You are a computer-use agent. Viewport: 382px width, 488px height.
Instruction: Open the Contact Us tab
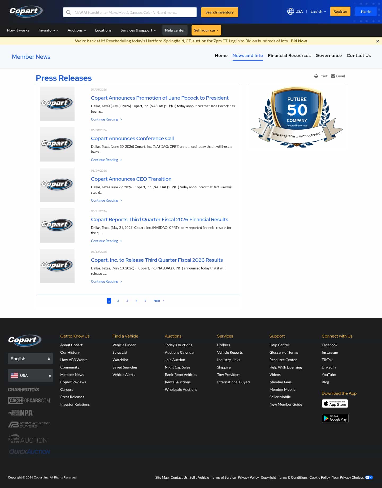[359, 55]
